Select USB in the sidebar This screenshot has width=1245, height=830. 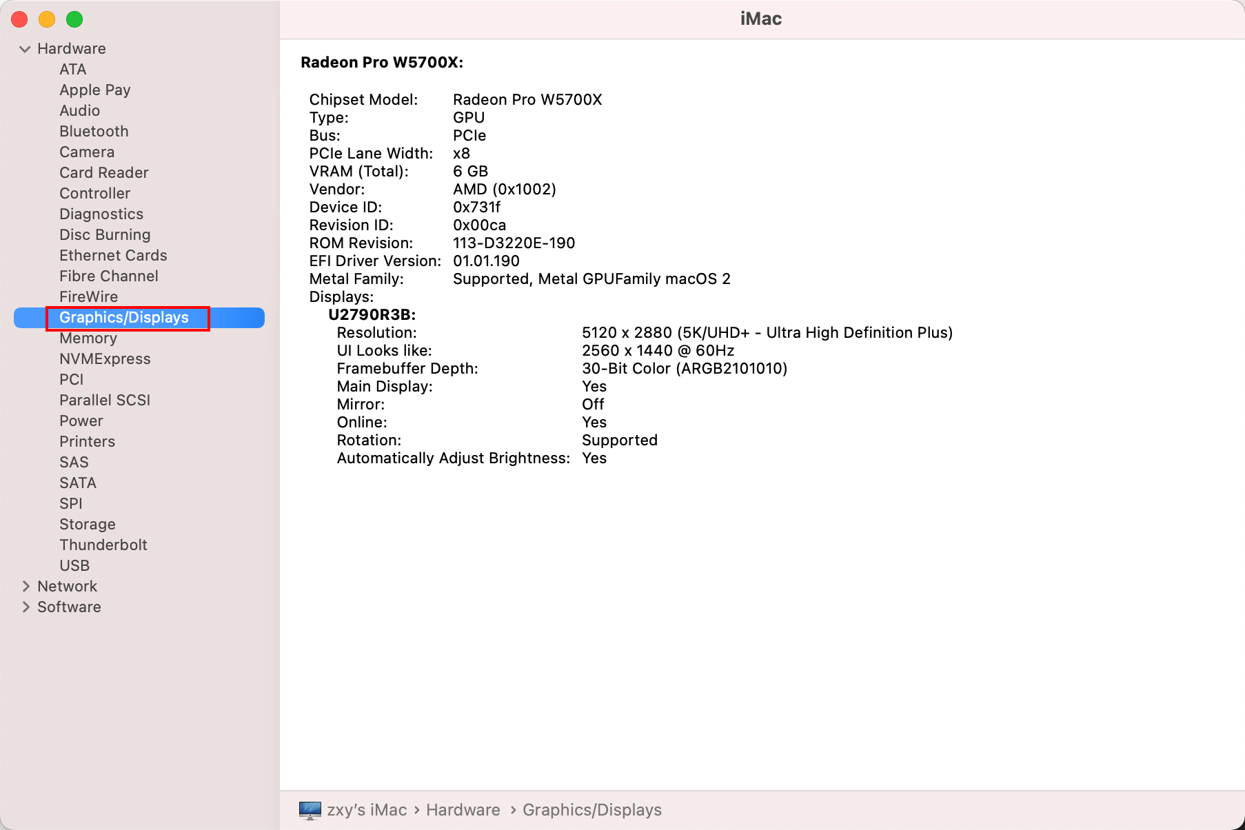point(74,566)
